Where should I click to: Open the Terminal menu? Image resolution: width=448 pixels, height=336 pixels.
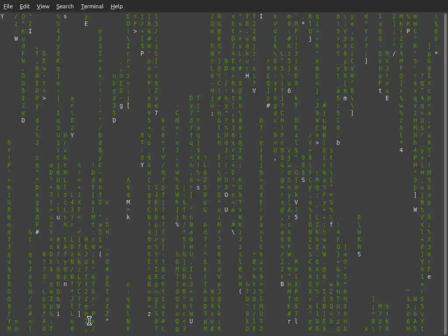click(x=92, y=6)
